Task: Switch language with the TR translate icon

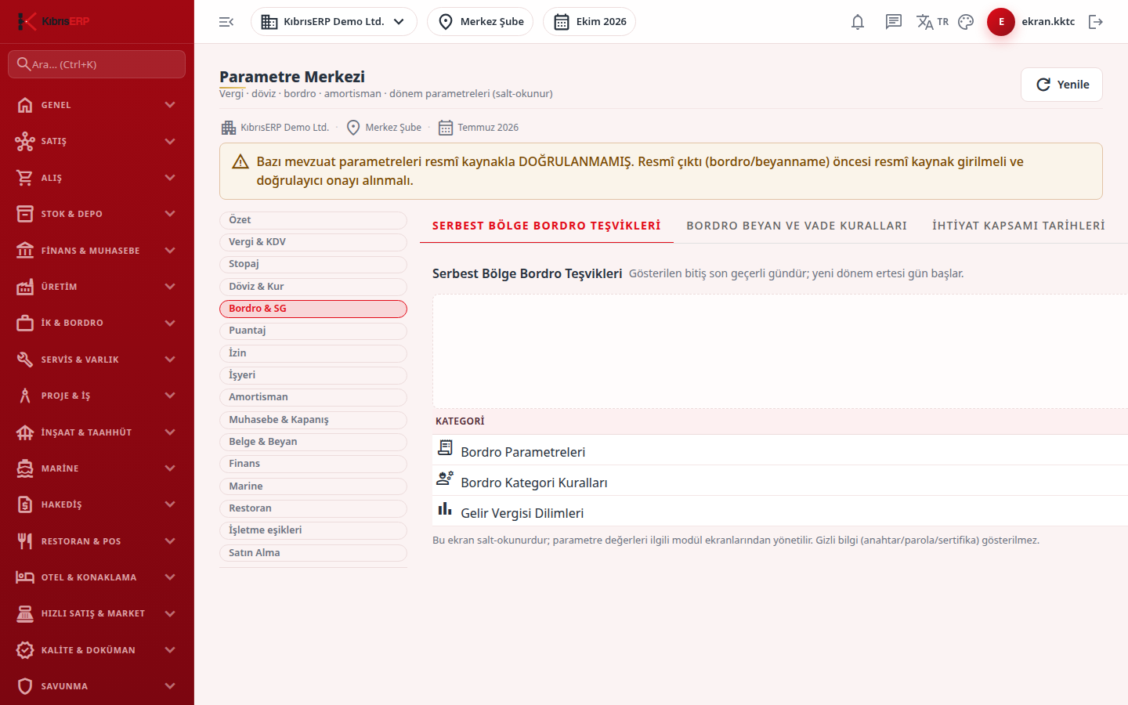Action: [x=932, y=22]
